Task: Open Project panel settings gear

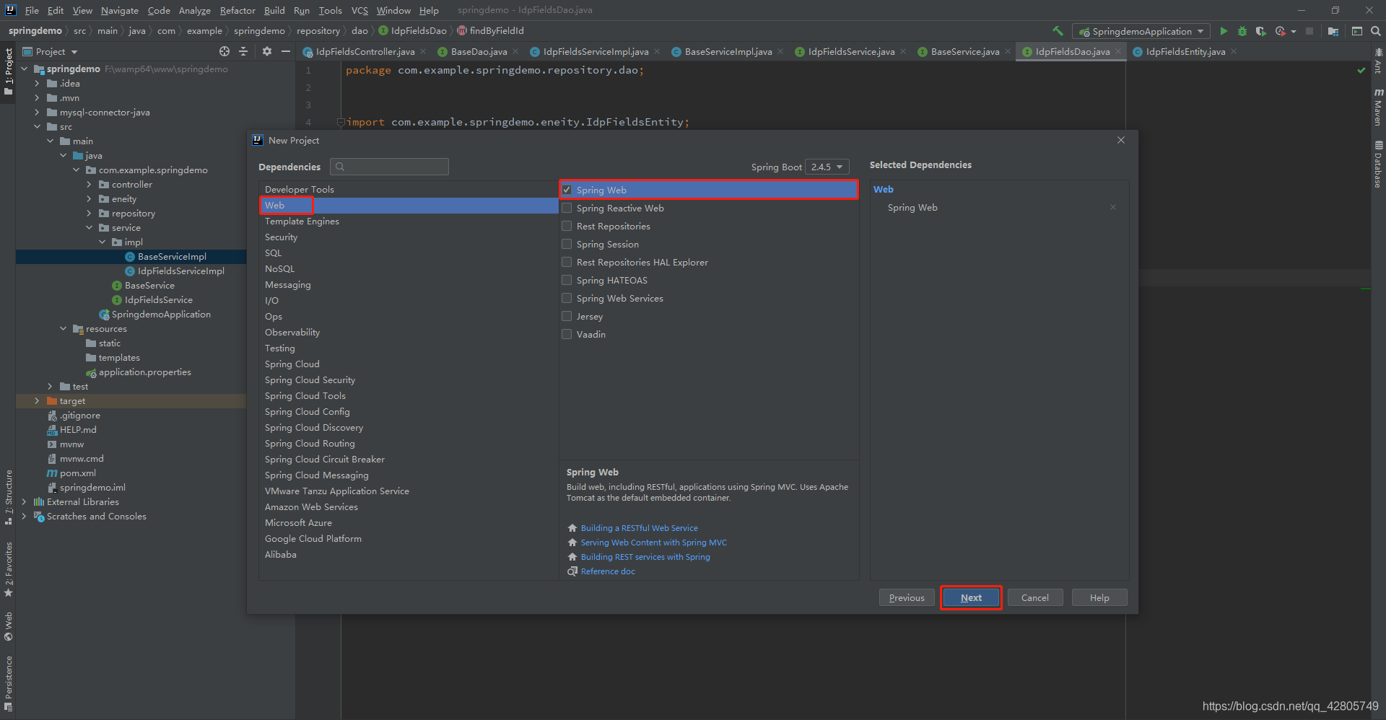Action: click(267, 51)
